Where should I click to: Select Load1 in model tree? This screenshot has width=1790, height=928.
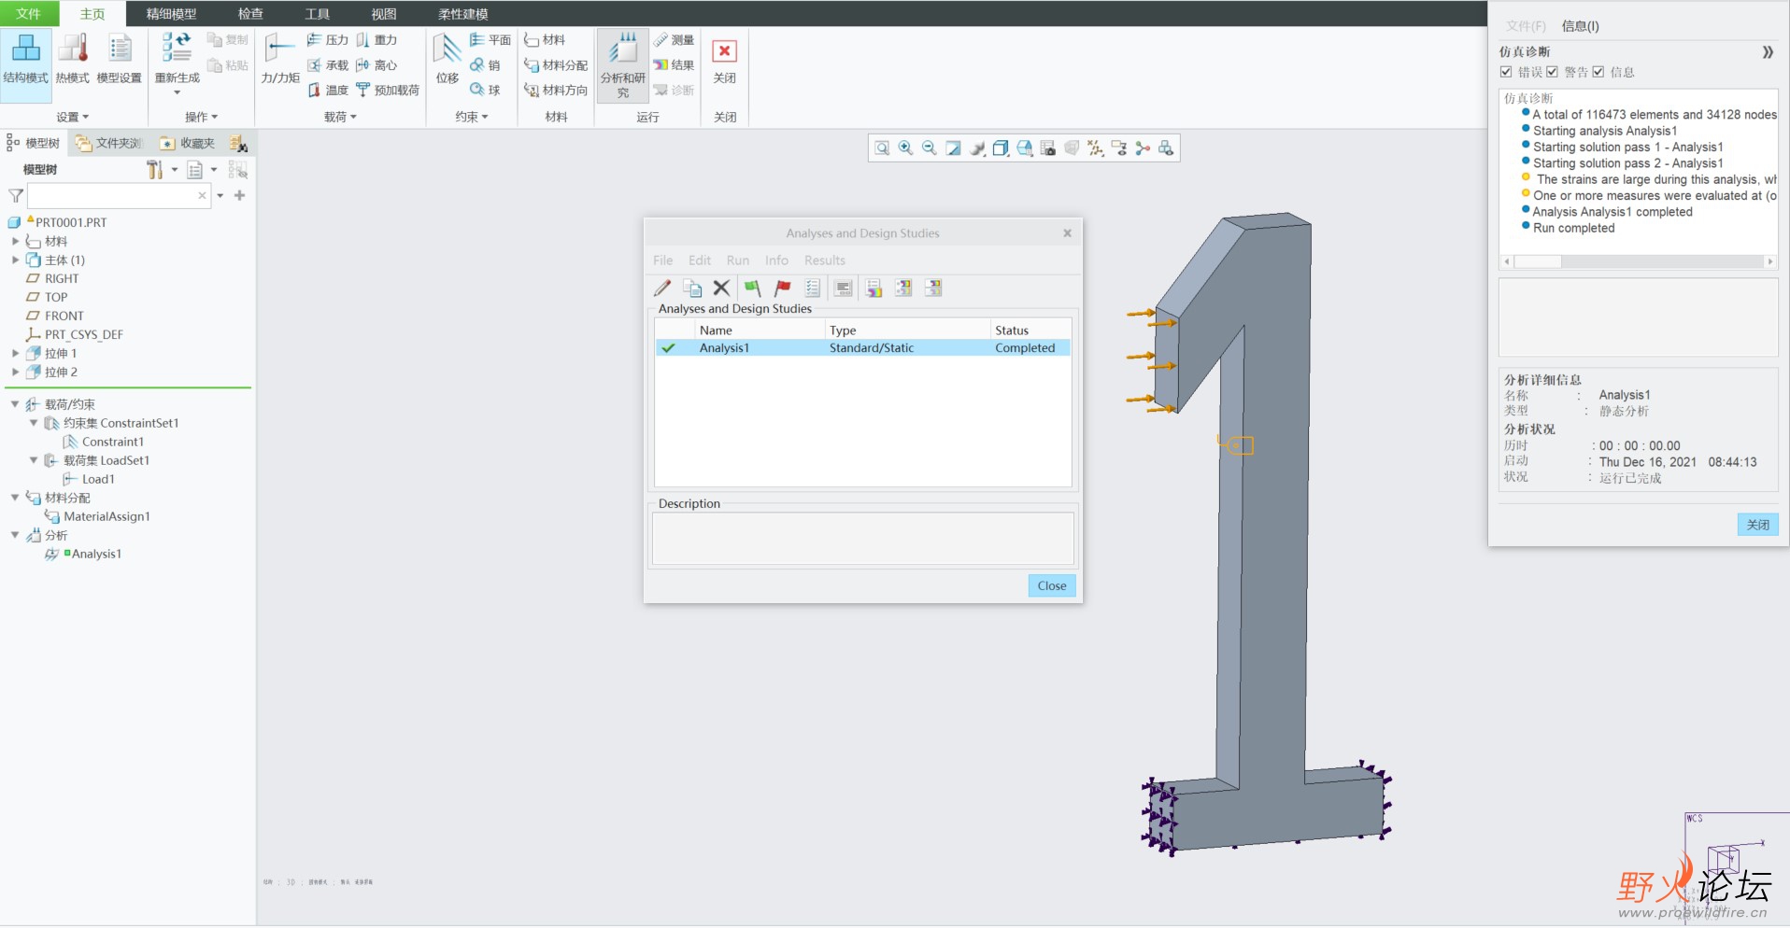coord(98,479)
